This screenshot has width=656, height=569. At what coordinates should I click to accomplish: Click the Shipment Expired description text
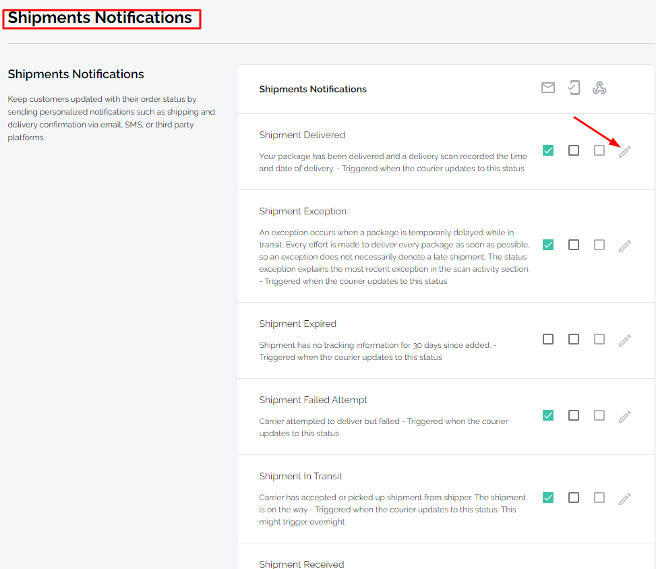coord(378,351)
